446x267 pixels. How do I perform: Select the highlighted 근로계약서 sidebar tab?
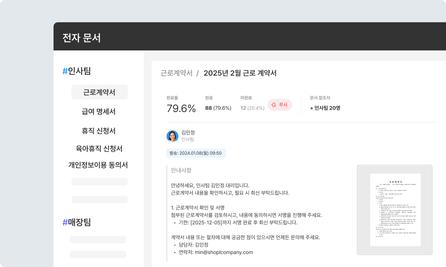[x=99, y=92]
